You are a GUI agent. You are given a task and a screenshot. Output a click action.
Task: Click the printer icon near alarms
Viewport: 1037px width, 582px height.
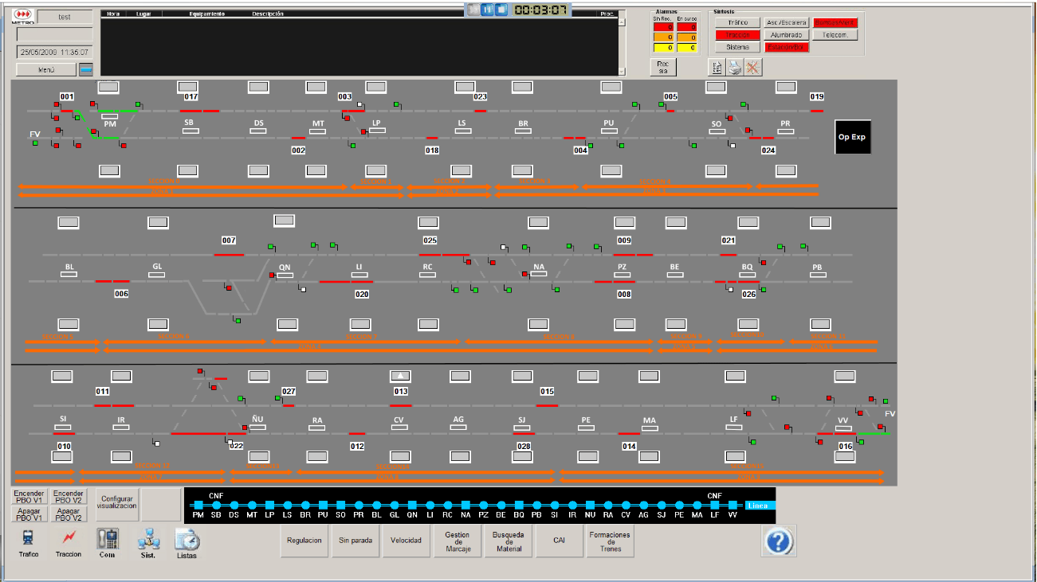click(734, 68)
